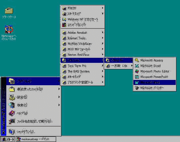Expand the 検索(F) submenu arrow
This screenshot has height=142, width=180.
tap(59, 105)
